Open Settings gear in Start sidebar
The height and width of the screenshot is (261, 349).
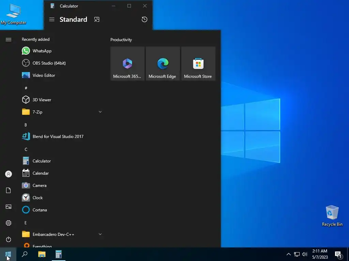[x=9, y=223]
